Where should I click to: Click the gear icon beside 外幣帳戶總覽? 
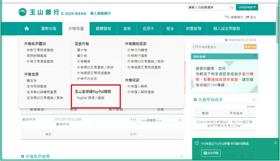click(x=22, y=156)
